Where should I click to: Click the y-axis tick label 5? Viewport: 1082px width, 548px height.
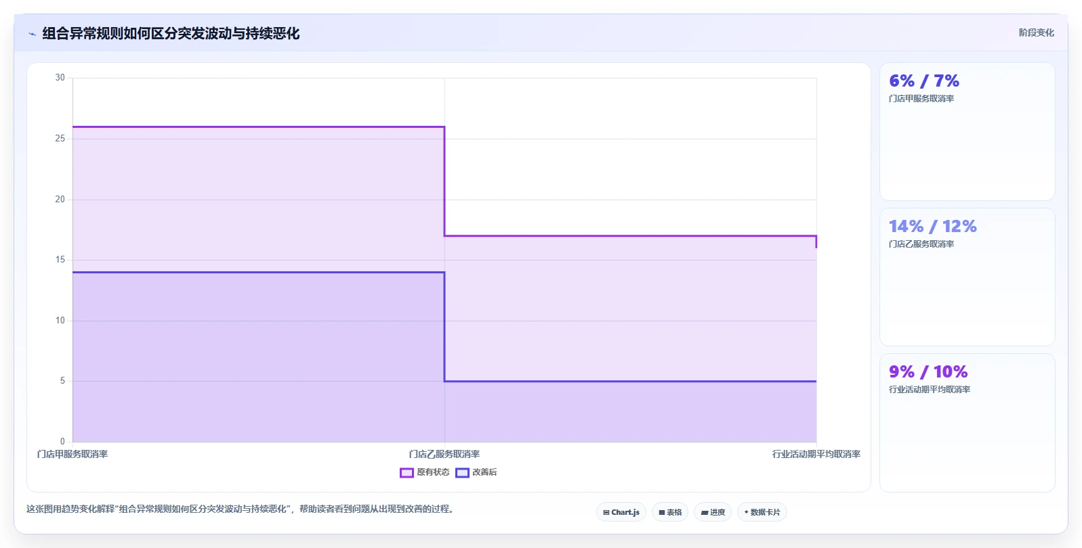point(62,381)
